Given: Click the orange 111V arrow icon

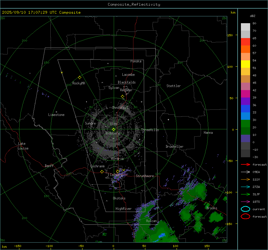Looking at the screenshot, I should pos(245,179).
